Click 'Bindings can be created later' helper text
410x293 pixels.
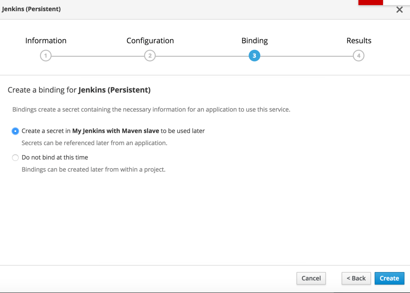coord(94,169)
